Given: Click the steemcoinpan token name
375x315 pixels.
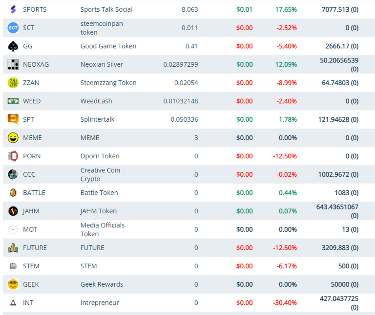Looking at the screenshot, I should (102, 28).
